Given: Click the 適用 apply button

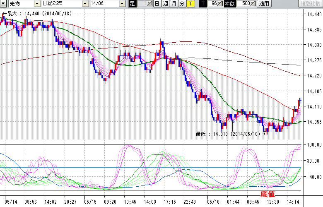Looking at the screenshot, I should [264, 4].
